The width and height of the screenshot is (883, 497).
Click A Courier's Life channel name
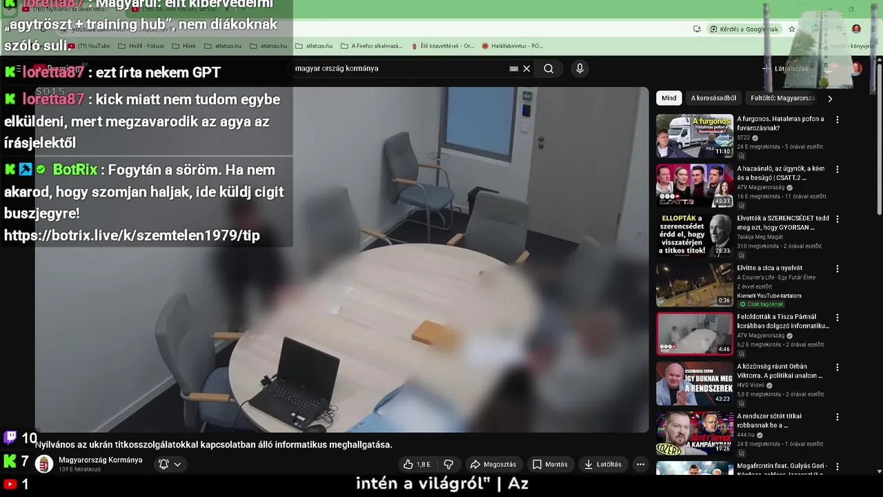pyautogui.click(x=776, y=277)
